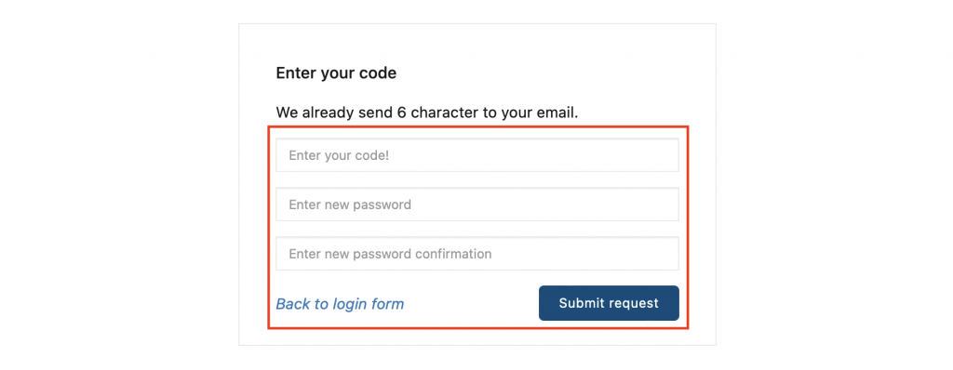Place cursor in the verification code box
Viewport: 953px width, 370px height.
pos(477,155)
